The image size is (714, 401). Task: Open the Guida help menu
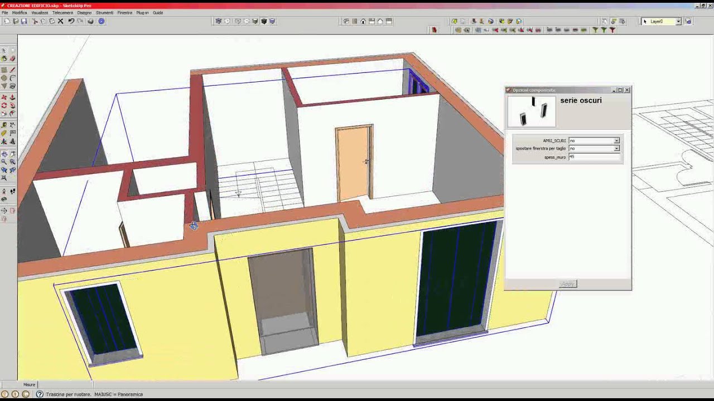pyautogui.click(x=158, y=12)
